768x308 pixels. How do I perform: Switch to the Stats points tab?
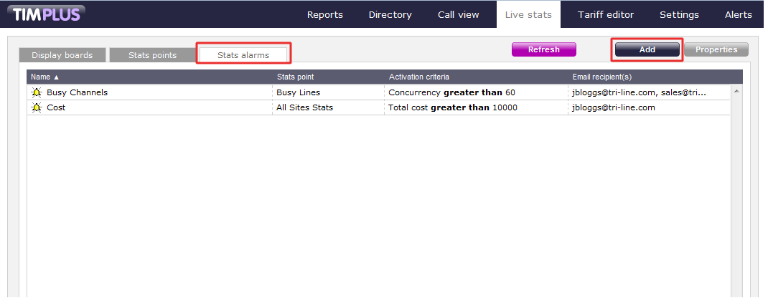[x=152, y=55]
